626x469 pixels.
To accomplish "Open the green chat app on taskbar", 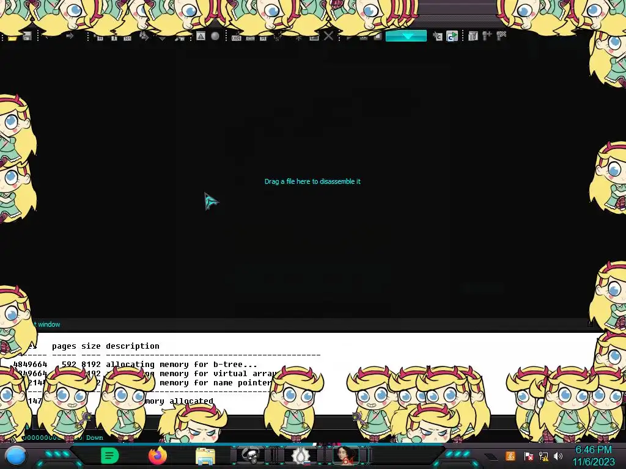I will point(110,456).
